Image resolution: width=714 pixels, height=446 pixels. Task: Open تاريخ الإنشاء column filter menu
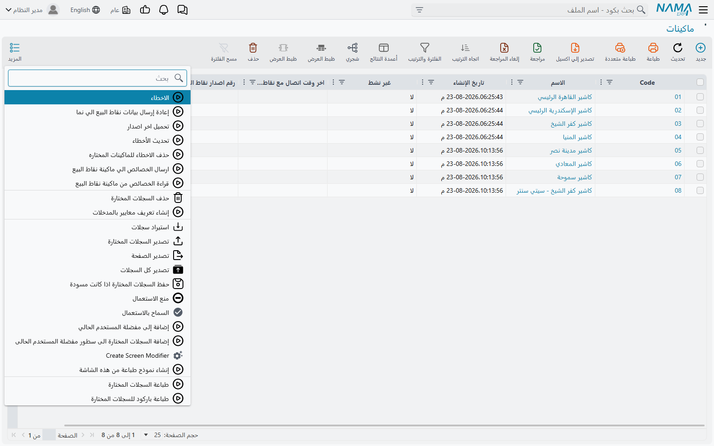(x=431, y=82)
